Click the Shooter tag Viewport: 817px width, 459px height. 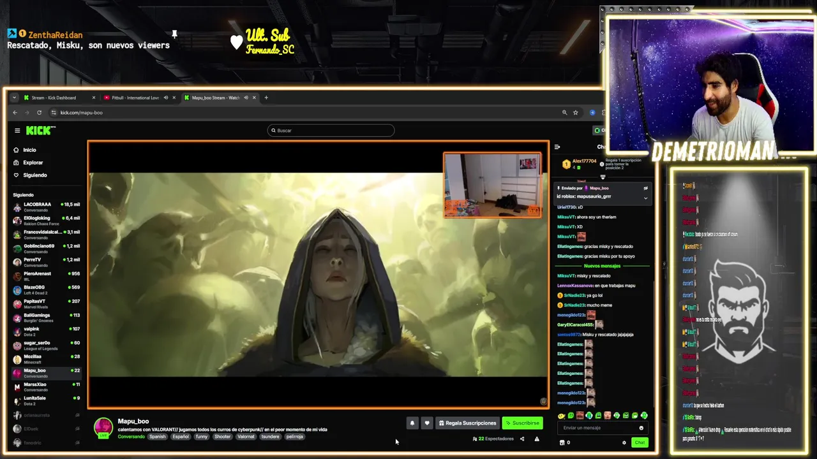(222, 437)
